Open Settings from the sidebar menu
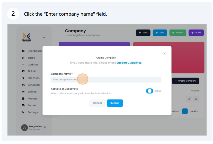 (x=33, y=112)
